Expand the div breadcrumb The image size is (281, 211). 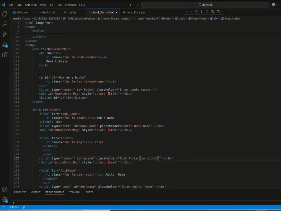[x=214, y=19]
